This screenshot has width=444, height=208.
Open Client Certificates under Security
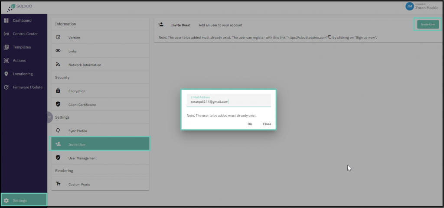coord(82,104)
